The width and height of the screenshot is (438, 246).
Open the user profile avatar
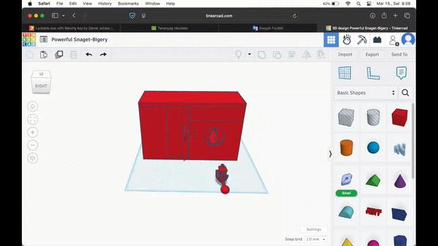408,40
